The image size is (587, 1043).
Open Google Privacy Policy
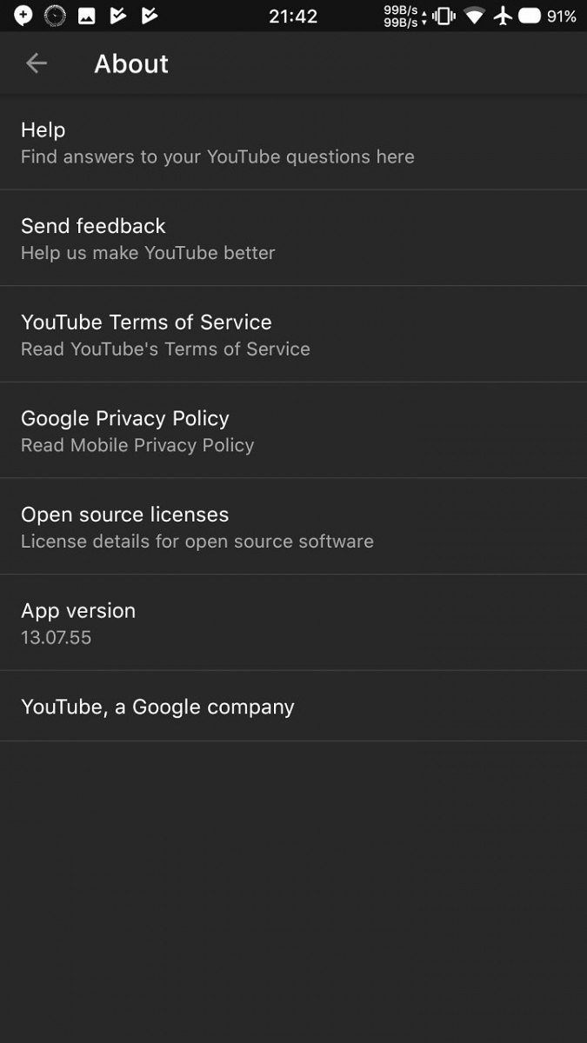(293, 431)
